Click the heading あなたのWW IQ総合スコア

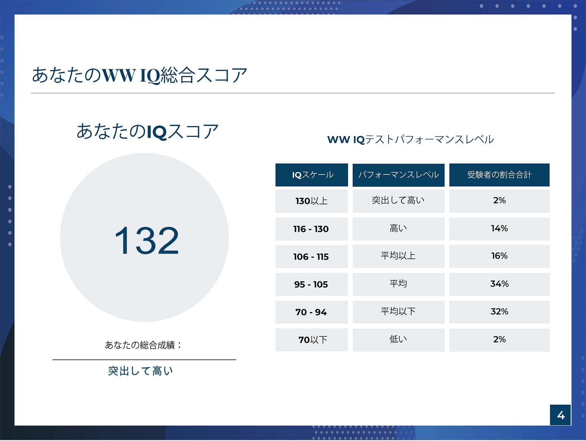[139, 75]
